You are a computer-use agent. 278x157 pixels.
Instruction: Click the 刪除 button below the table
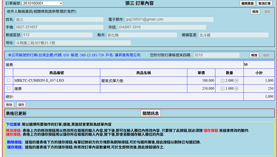coord(9,105)
